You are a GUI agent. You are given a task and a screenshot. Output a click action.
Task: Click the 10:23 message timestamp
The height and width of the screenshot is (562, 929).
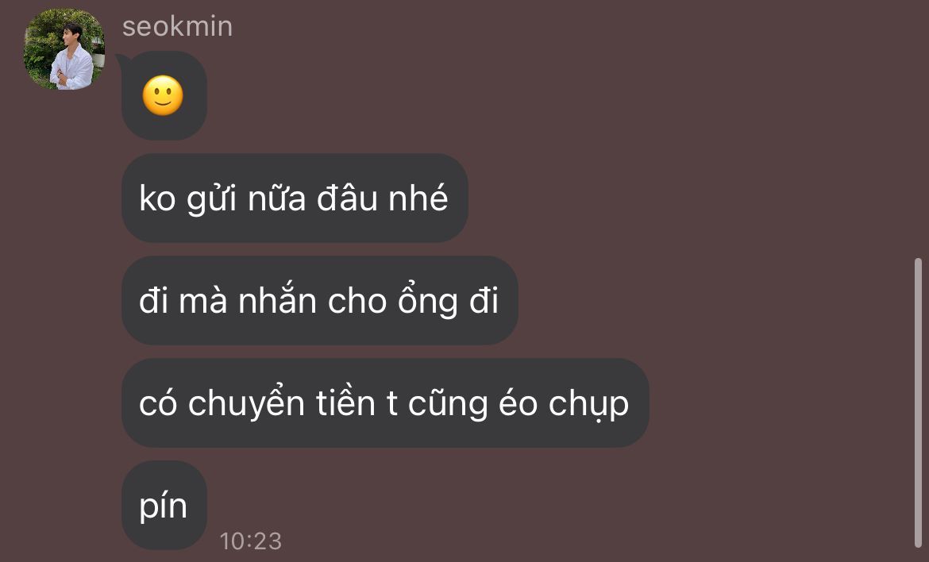[x=251, y=541]
